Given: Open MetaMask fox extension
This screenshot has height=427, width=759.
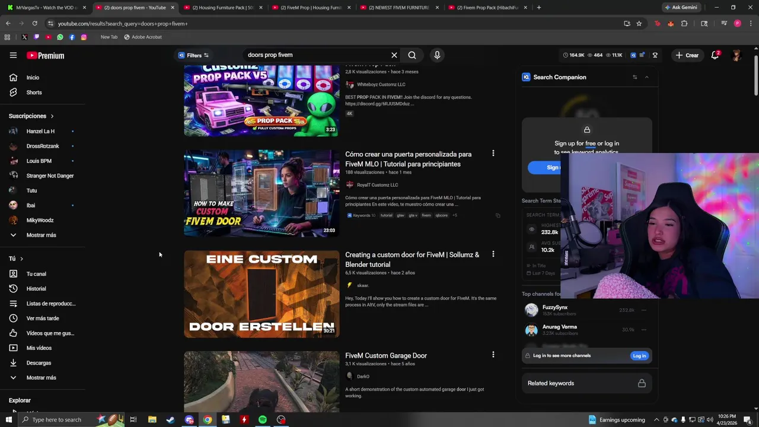Looking at the screenshot, I should click(671, 24).
